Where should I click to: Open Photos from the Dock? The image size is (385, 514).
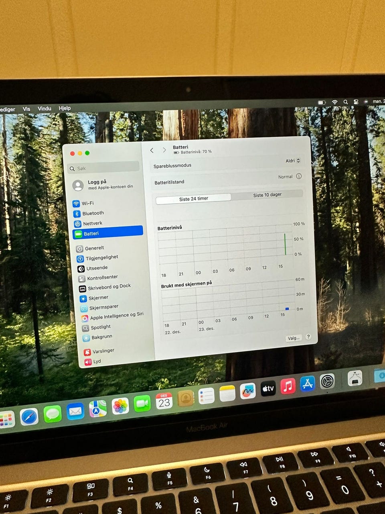click(120, 406)
